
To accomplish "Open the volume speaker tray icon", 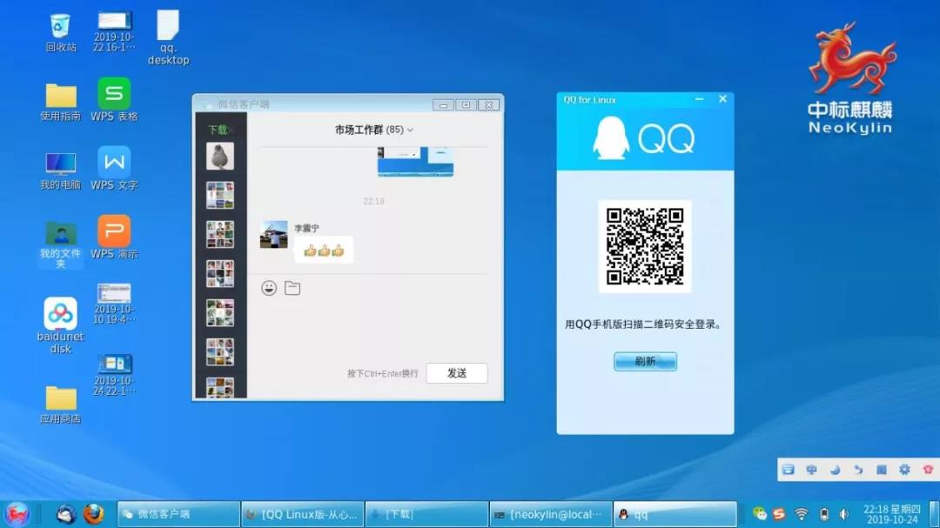I will point(844,513).
